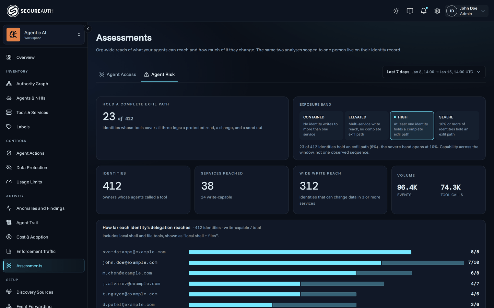This screenshot has height=308, width=494.
Task: Click the JD user avatar
Action: 452,11
